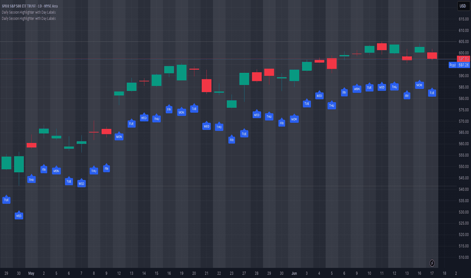The height and width of the screenshot is (278, 471).
Task: Click the 510.00 price axis label
Action: pos(463,258)
